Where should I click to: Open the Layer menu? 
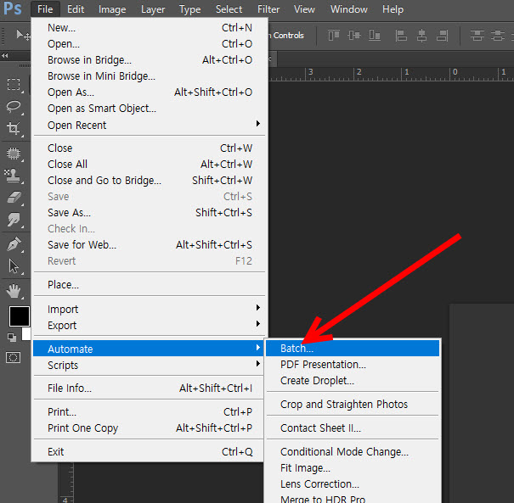pyautogui.click(x=153, y=9)
